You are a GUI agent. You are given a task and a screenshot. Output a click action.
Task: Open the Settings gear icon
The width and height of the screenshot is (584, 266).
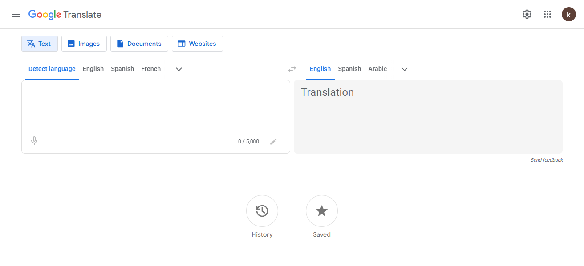coord(527,14)
